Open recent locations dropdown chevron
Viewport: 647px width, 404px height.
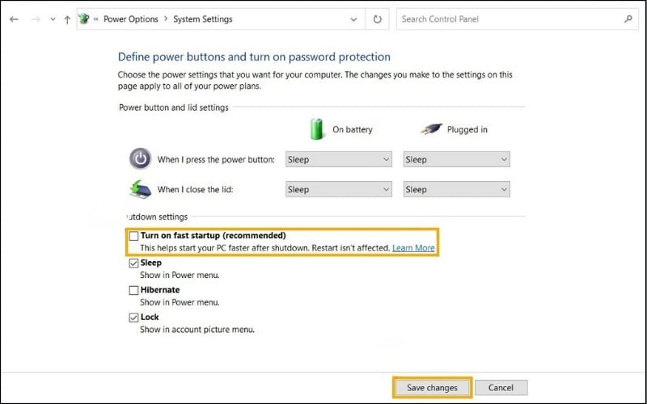tap(53, 19)
